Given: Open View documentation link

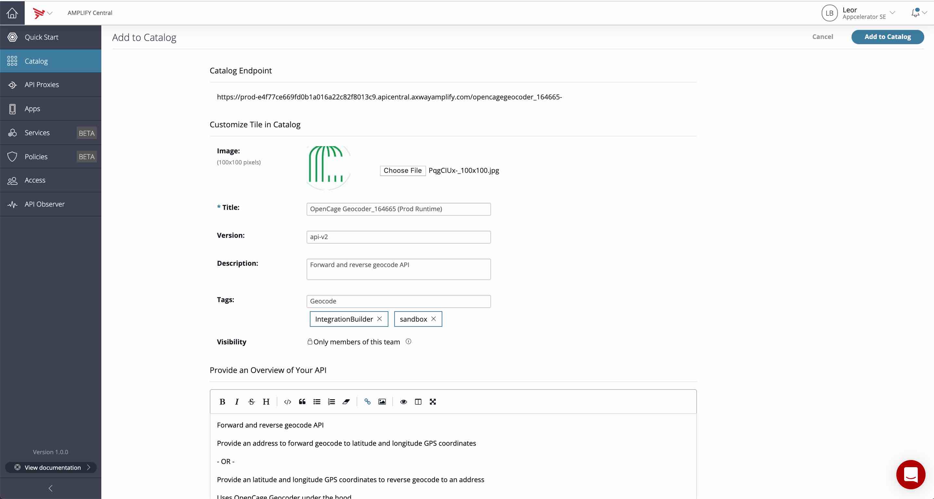Looking at the screenshot, I should (x=51, y=467).
